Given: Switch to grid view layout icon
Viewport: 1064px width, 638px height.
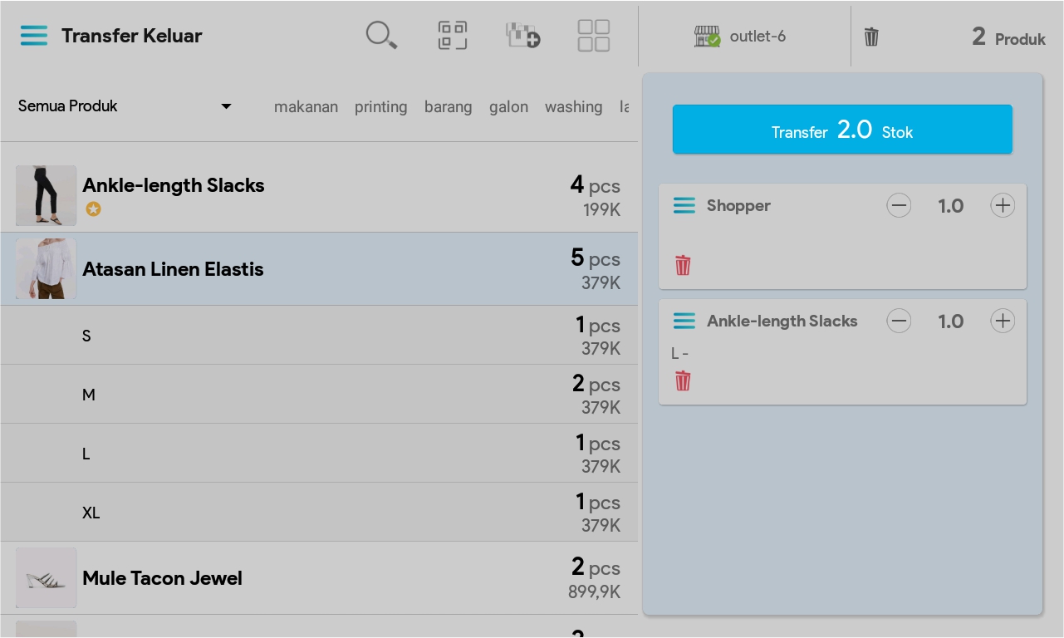Looking at the screenshot, I should (594, 36).
